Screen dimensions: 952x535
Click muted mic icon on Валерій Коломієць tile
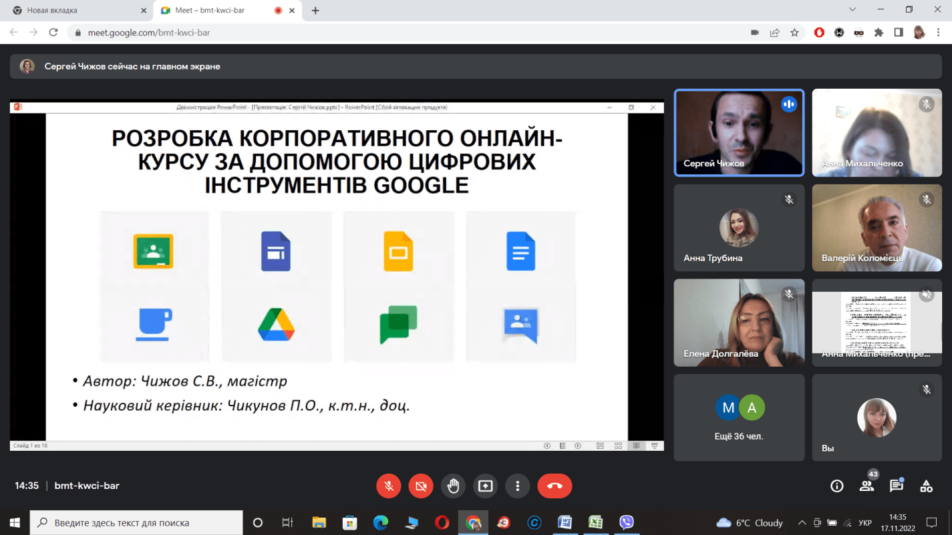click(926, 199)
